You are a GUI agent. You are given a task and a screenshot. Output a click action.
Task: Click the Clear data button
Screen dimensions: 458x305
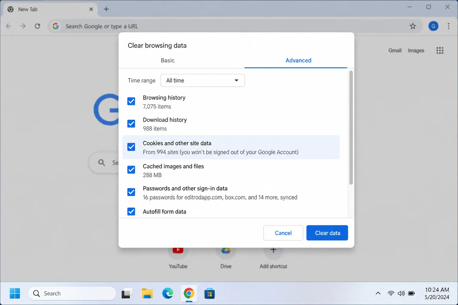click(327, 233)
